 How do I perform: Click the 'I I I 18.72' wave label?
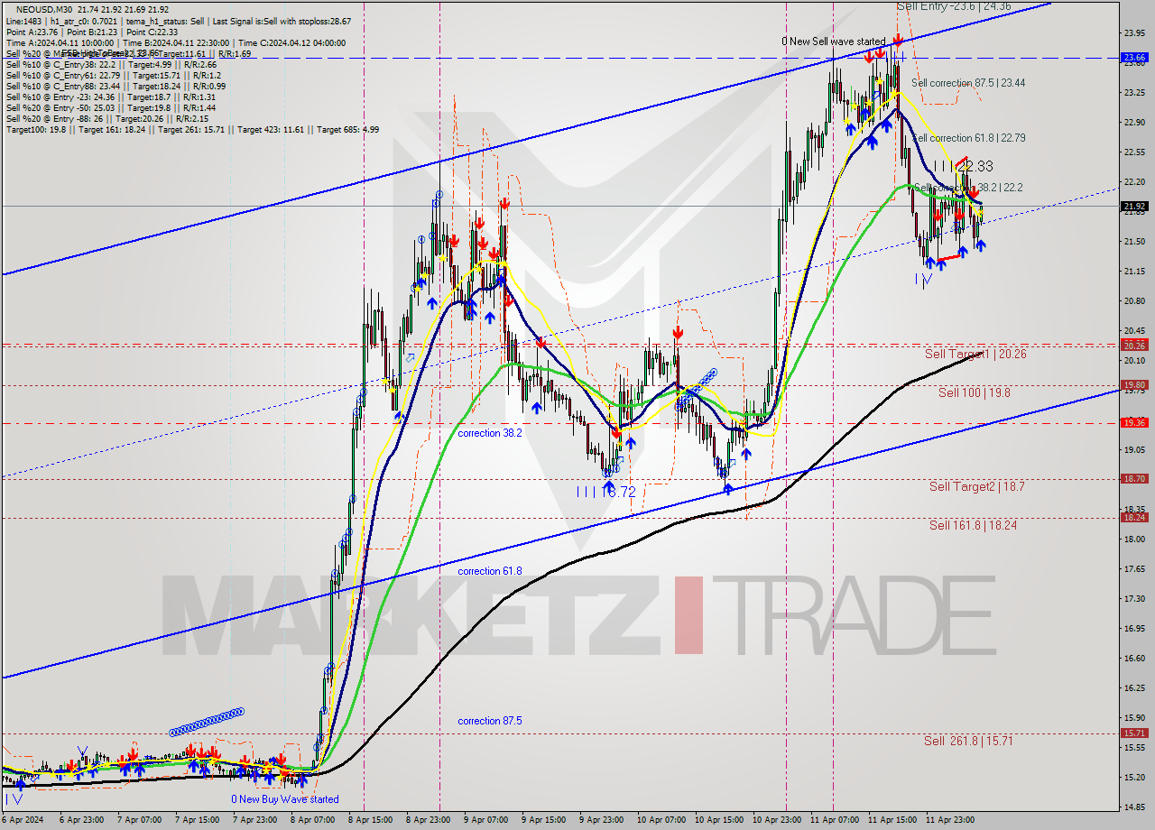[x=606, y=493]
